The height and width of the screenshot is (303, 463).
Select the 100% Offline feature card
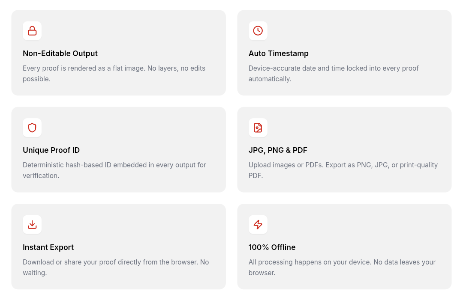[344, 246]
